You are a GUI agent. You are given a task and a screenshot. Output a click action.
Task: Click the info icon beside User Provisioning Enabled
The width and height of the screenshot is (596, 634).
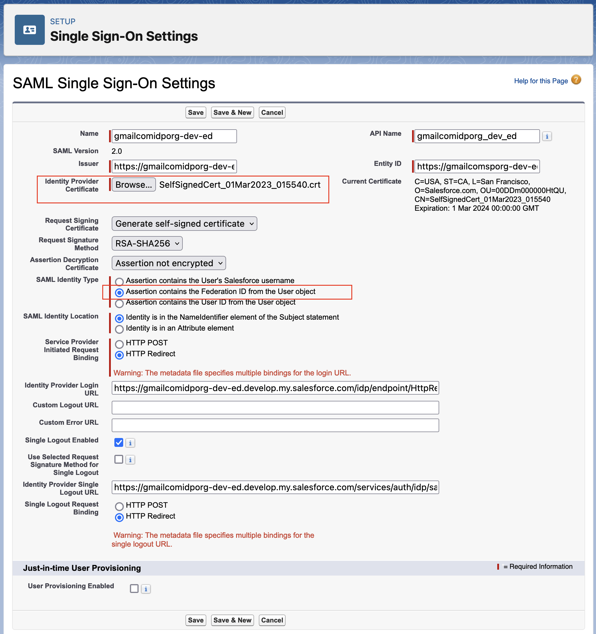click(x=146, y=589)
